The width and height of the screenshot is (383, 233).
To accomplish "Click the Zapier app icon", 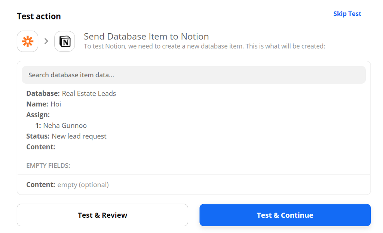I will (x=27, y=41).
